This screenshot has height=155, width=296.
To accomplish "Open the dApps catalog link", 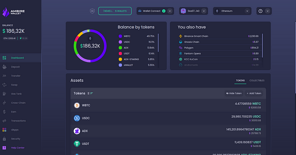I will coord(15,130).
